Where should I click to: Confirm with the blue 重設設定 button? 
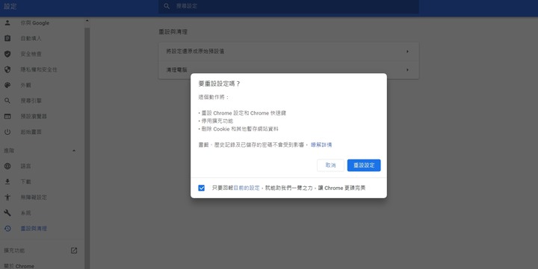click(364, 165)
